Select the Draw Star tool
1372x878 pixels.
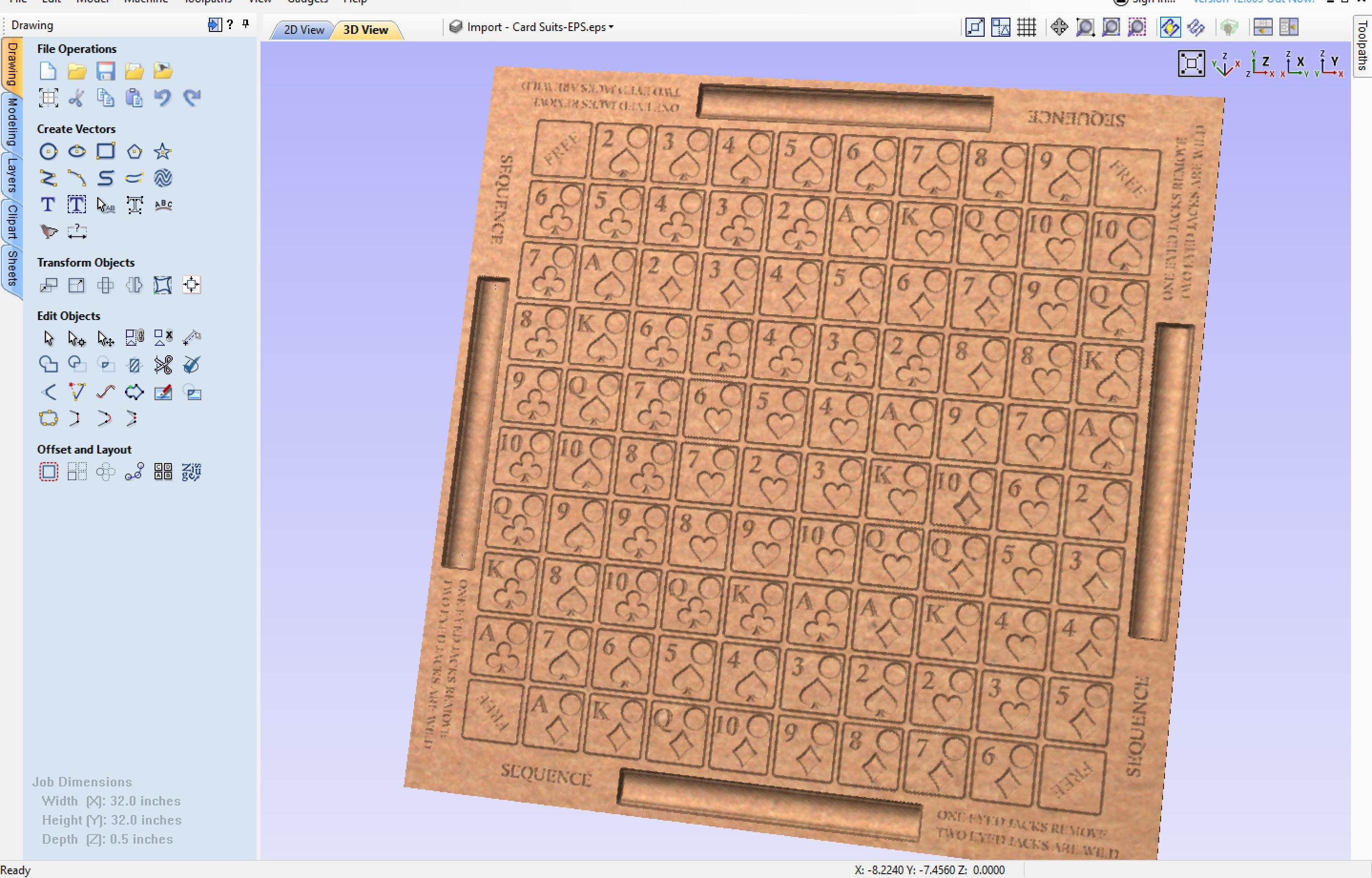163,151
